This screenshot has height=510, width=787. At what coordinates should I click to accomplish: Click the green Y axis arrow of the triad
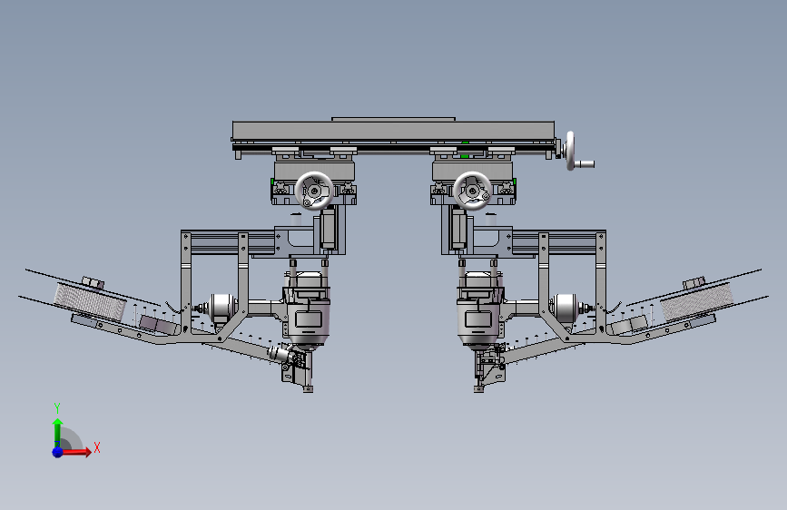click(x=57, y=433)
